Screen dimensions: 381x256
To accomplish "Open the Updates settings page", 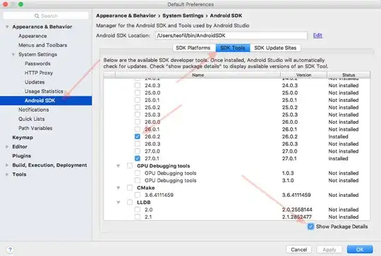I will [x=35, y=82].
